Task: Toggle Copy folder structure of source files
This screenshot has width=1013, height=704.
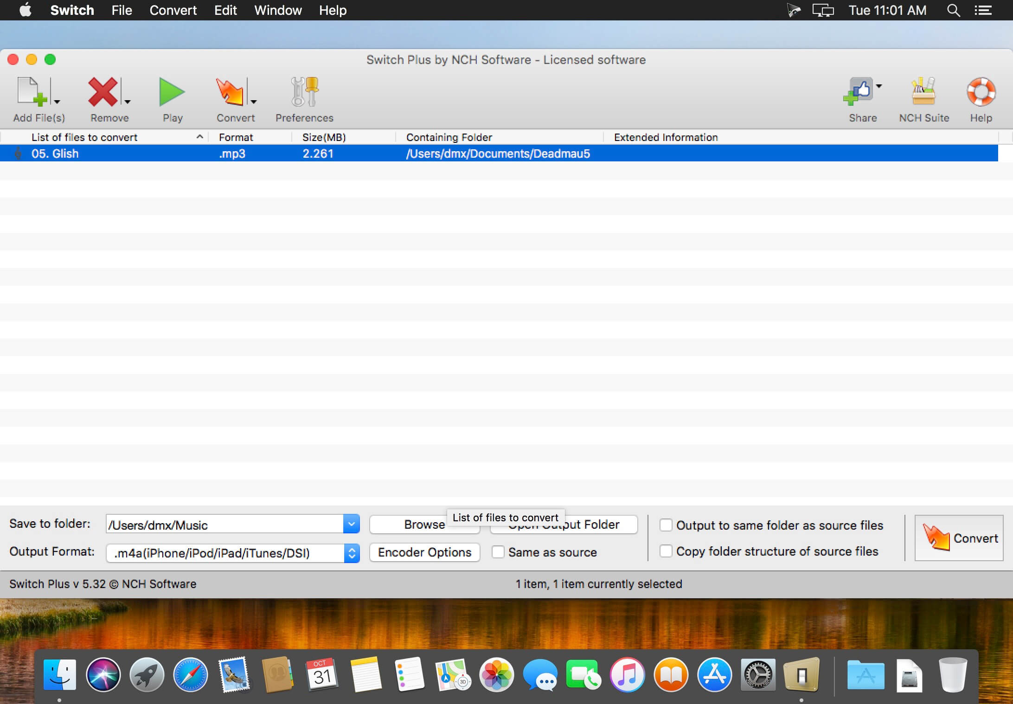Action: (666, 551)
